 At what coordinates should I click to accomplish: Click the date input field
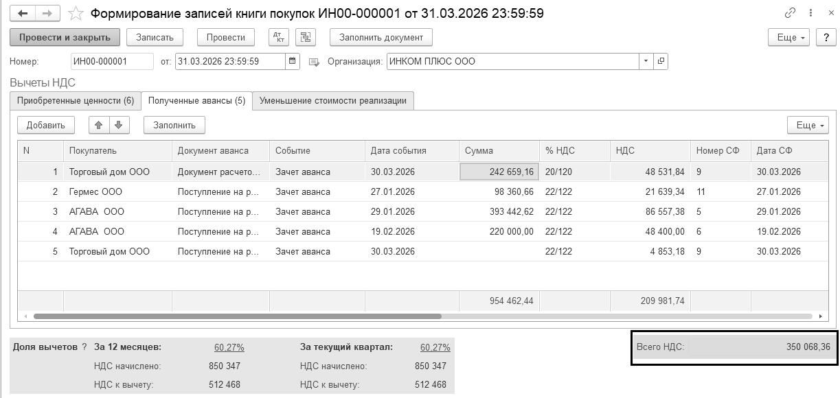230,61
